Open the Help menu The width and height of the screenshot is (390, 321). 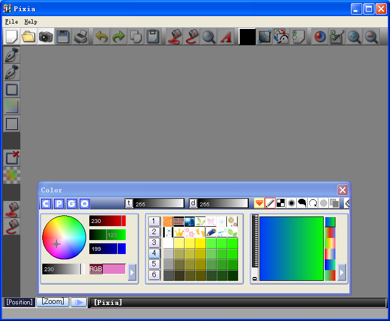point(30,21)
